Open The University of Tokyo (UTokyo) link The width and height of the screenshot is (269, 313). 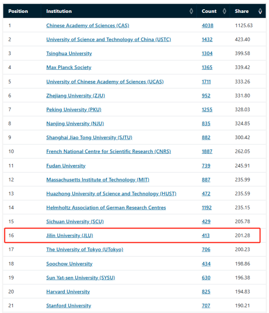[84, 249]
